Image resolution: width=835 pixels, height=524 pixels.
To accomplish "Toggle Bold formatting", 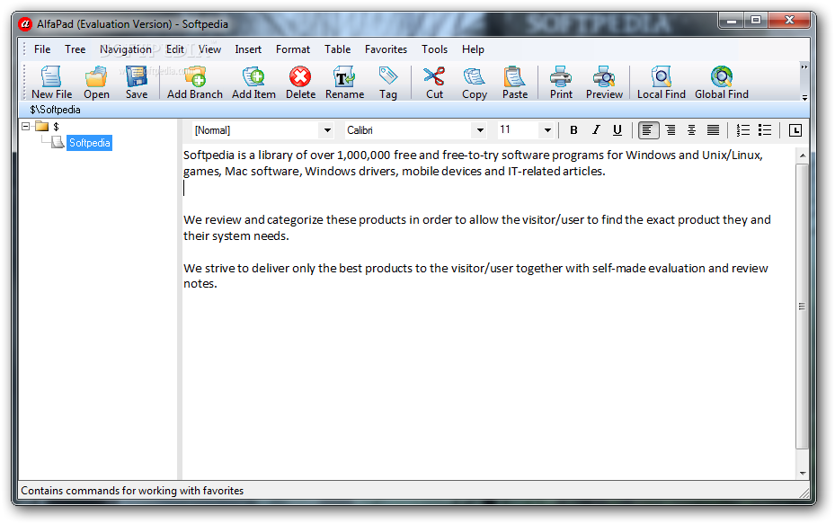I will click(573, 130).
